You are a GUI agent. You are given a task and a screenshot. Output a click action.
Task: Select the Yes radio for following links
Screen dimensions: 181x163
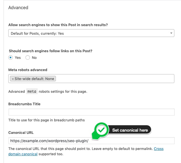pos(11,57)
